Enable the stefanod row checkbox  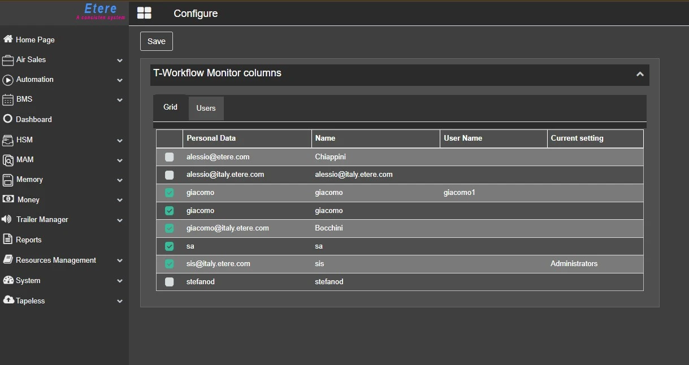pos(170,282)
